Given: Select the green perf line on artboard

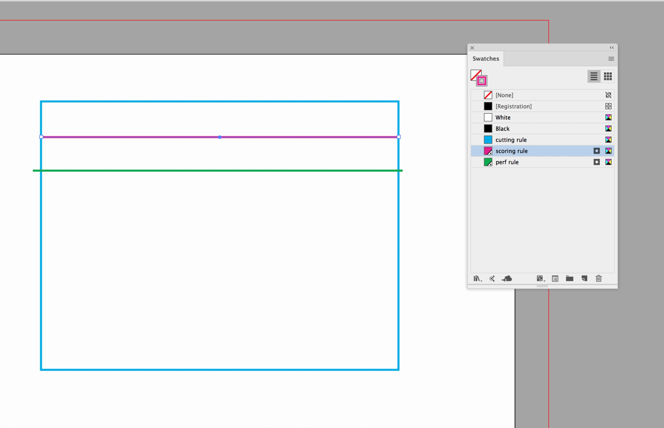Looking at the screenshot, I should click(218, 170).
